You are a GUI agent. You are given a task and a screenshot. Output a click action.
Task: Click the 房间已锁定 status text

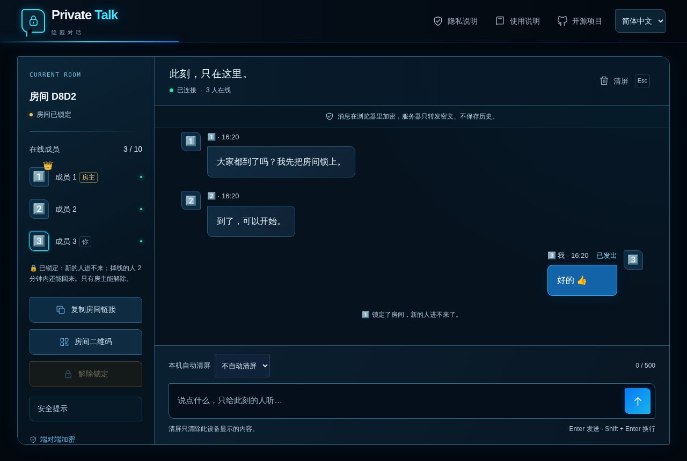point(54,115)
